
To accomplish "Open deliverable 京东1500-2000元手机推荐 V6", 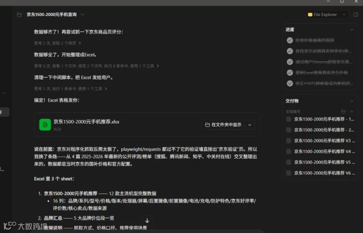I will pyautogui.click(x=320, y=173).
